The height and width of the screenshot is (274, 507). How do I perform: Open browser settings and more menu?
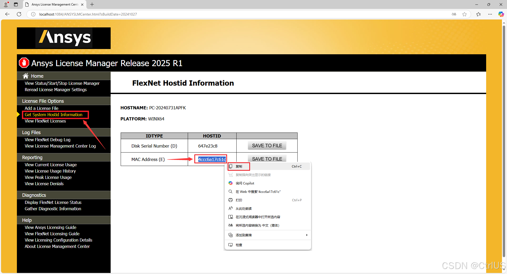490,14
